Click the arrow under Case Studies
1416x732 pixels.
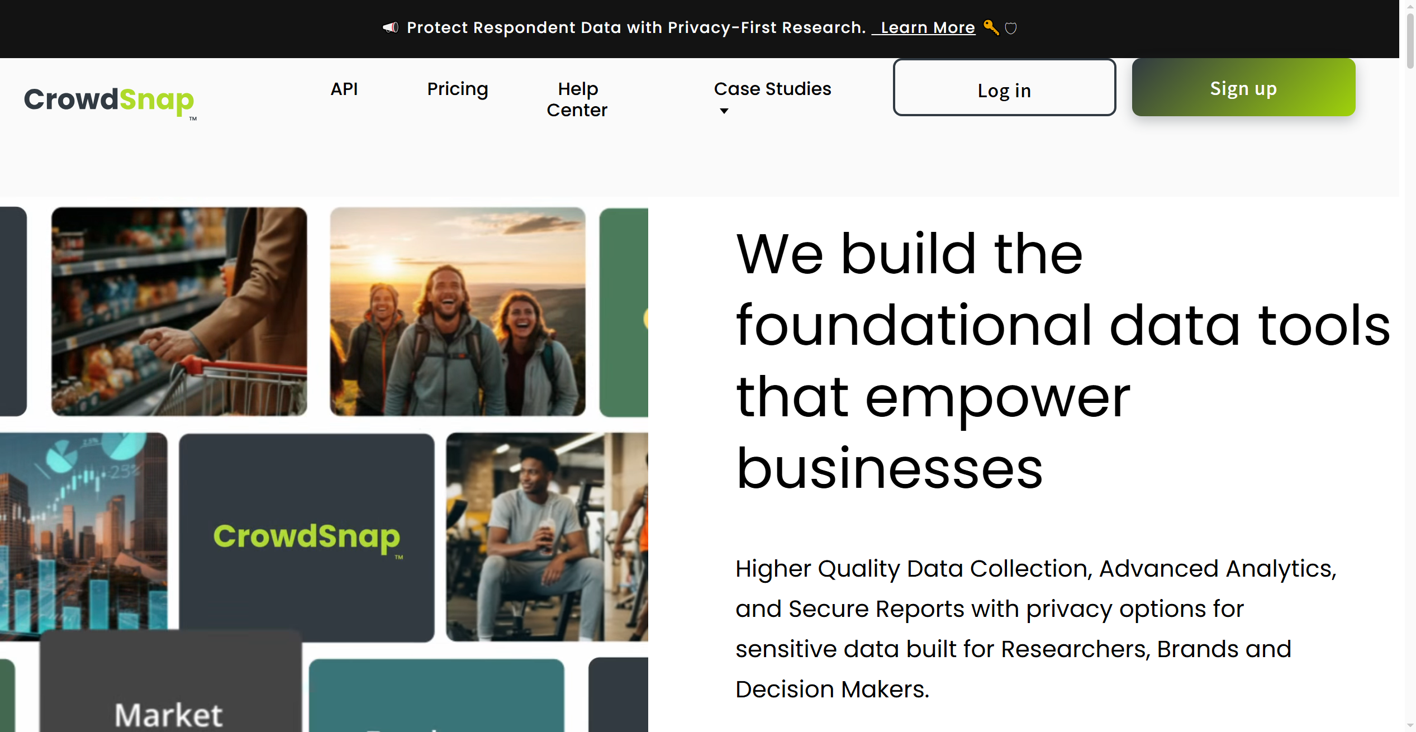[x=724, y=111]
